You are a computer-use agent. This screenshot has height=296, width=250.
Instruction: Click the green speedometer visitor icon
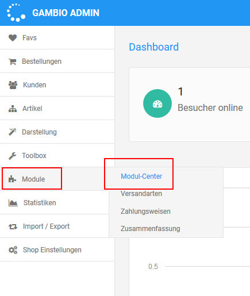[x=157, y=103]
